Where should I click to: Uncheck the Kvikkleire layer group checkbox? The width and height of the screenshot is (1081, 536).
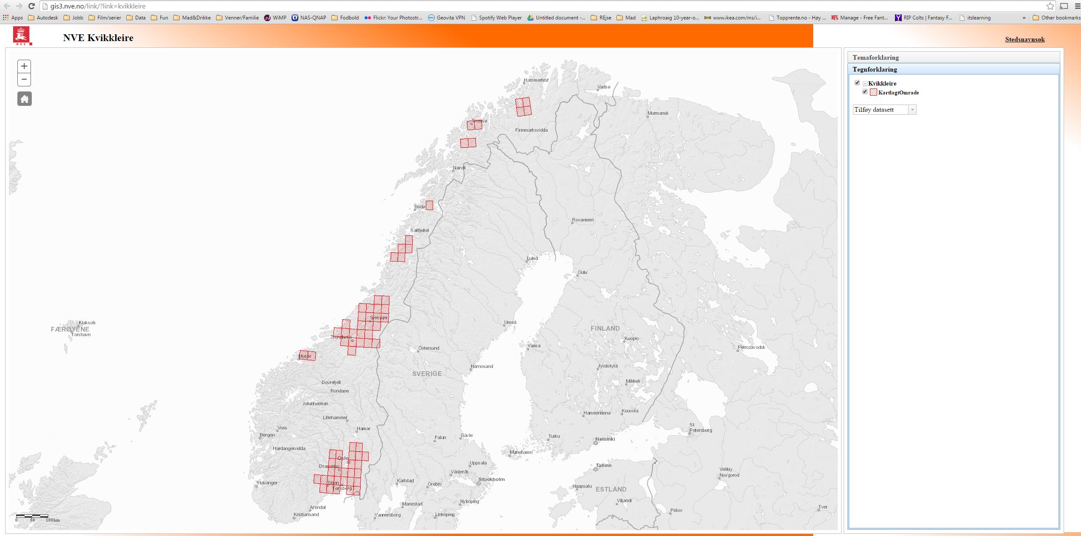click(857, 83)
